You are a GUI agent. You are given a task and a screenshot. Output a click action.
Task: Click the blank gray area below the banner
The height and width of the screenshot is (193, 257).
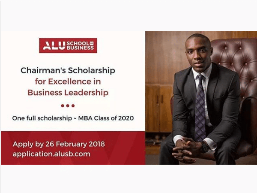pos(128,178)
